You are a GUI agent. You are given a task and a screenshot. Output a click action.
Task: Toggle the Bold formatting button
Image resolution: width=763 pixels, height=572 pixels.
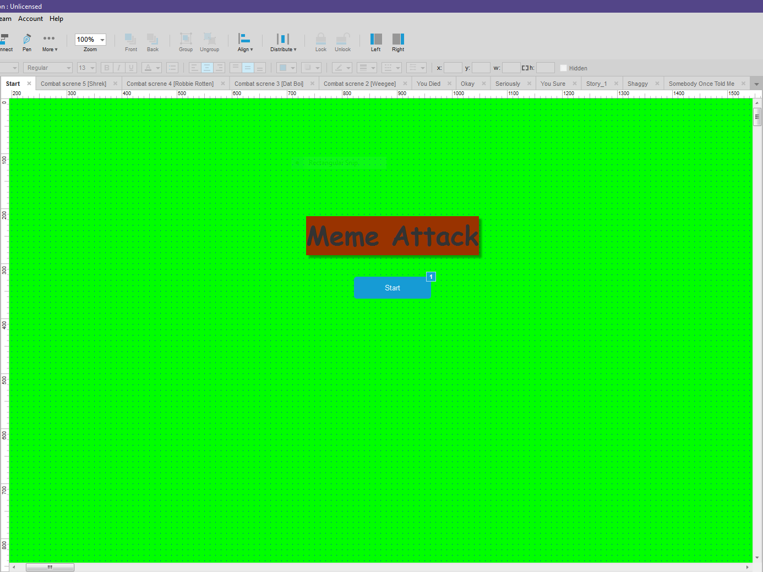[x=107, y=68]
